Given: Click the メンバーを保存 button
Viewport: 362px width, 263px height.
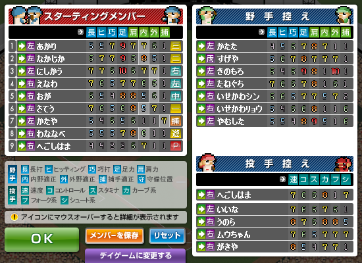Looking at the screenshot, I should pyautogui.click(x=115, y=236).
